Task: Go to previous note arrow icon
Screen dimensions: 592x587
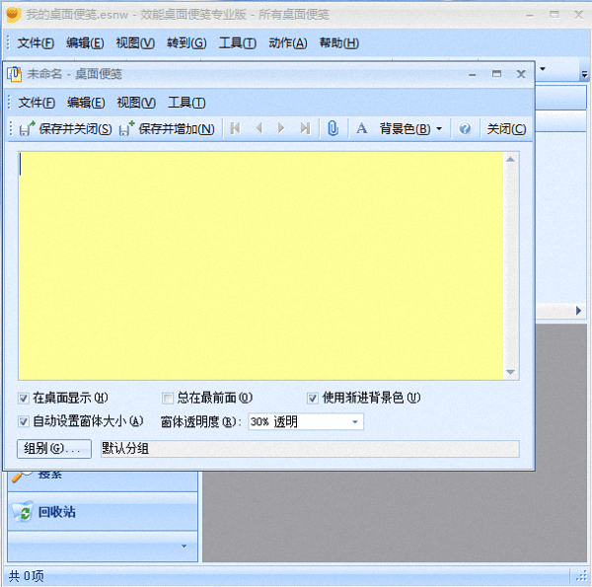Action: [259, 128]
